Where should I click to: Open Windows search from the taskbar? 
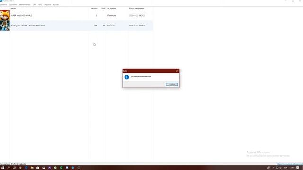(9, 168)
